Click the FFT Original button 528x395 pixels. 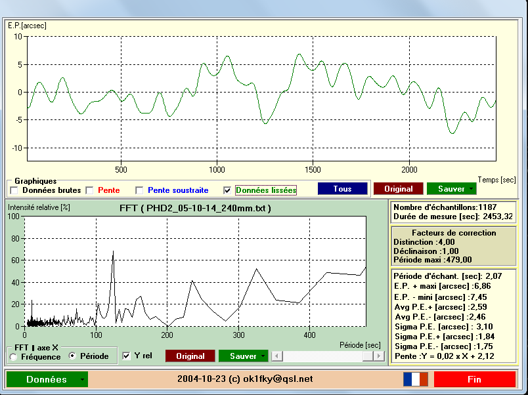tap(190, 356)
